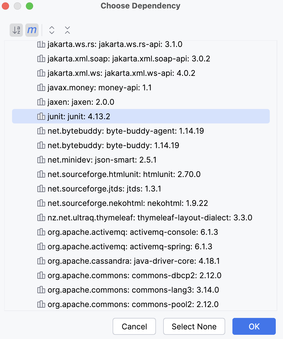Select jakarta.ws.rs-api 3.1.0 dependency
The height and width of the screenshot is (339, 283).
point(115,45)
